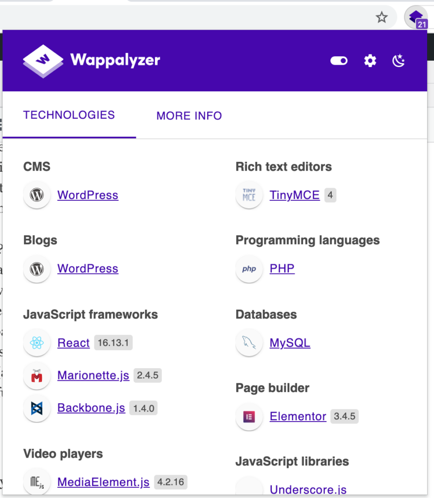Click the Wappalyzer extension icon in toolbar

416,18
